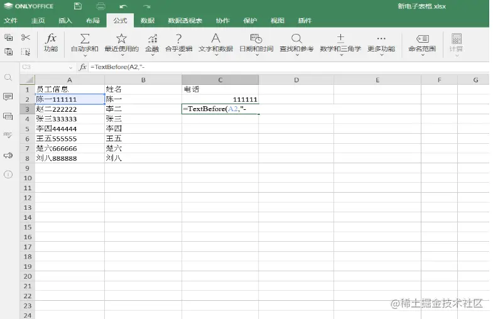Click the 自动求和 sigma icon
The height and width of the screenshot is (319, 493).
pyautogui.click(x=85, y=39)
